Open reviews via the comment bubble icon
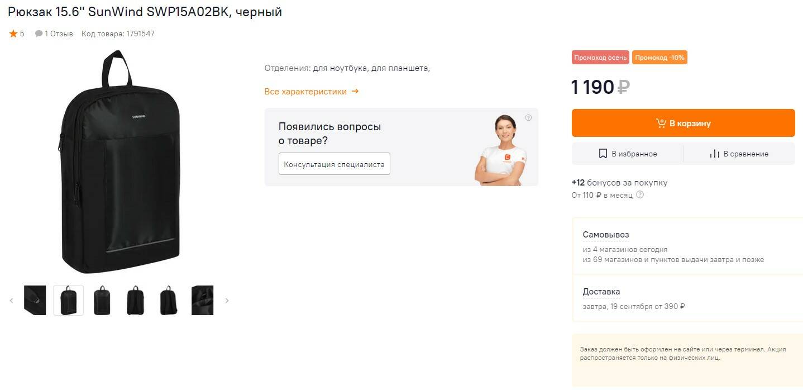This screenshot has height=390, width=803. coord(39,34)
